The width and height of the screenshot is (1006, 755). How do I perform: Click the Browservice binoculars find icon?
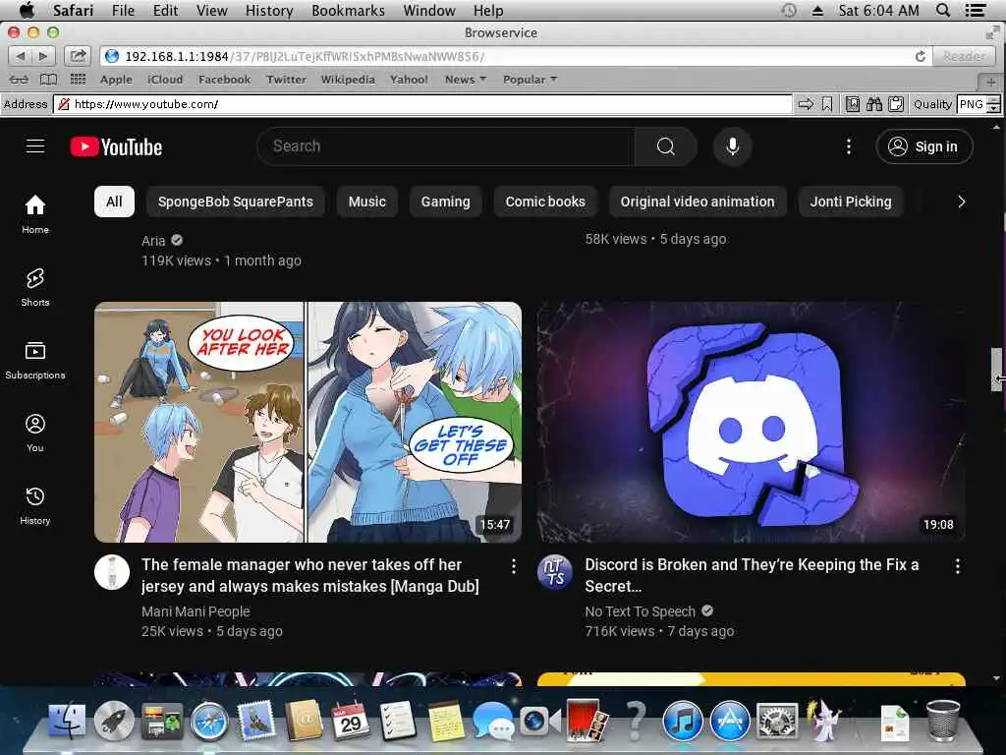pos(873,104)
